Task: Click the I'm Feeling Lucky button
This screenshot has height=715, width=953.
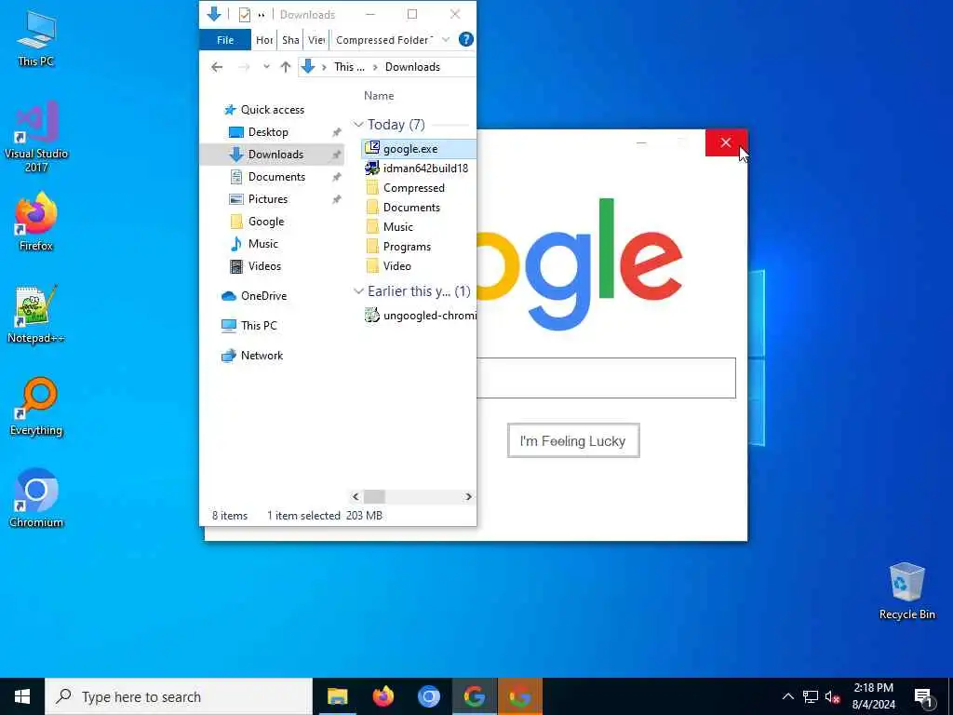Action: (x=573, y=440)
